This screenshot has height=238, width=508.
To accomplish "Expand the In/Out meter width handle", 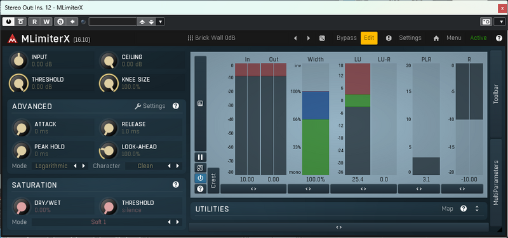I will pyautogui.click(x=253, y=188).
